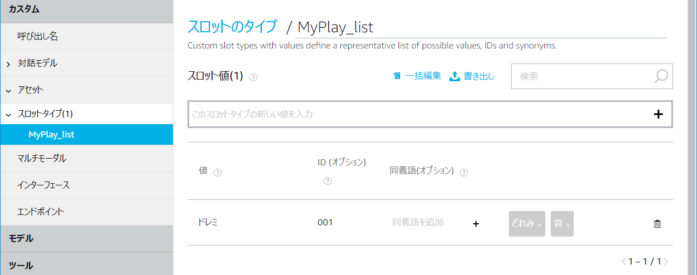
Task: Click help icon beside 同義語(オプション)
Action: [464, 173]
